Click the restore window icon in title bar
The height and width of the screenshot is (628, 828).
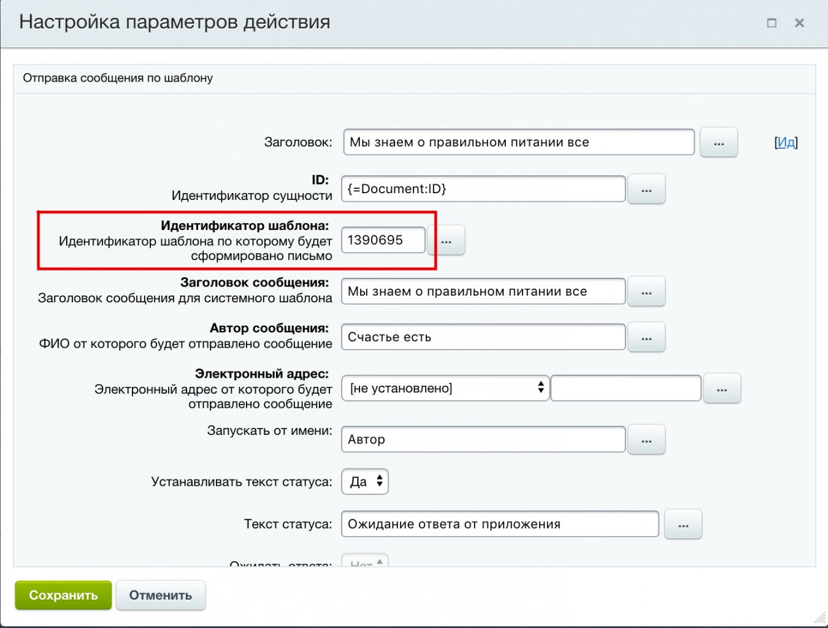point(771,23)
